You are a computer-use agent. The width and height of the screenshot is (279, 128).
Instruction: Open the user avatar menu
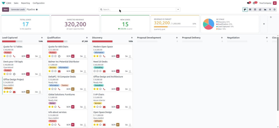(x=275, y=3)
